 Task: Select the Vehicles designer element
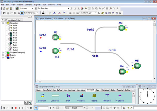[x=81, y=98]
